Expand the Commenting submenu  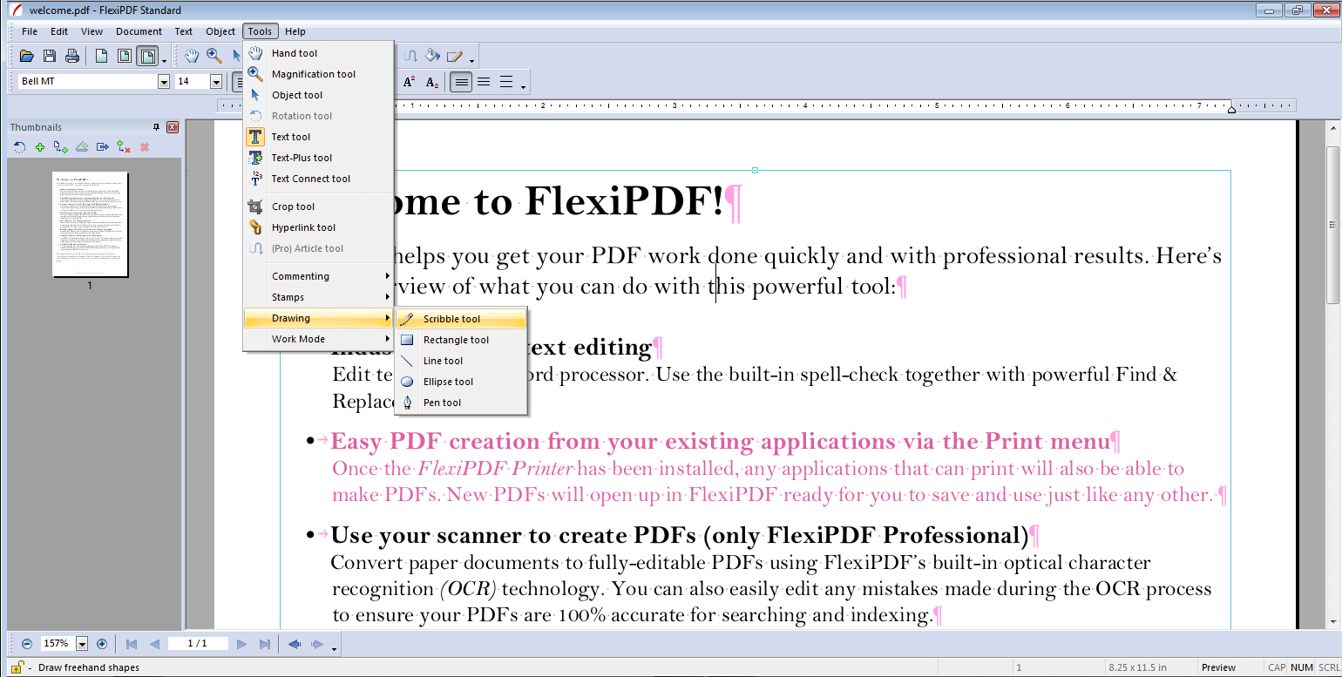318,276
